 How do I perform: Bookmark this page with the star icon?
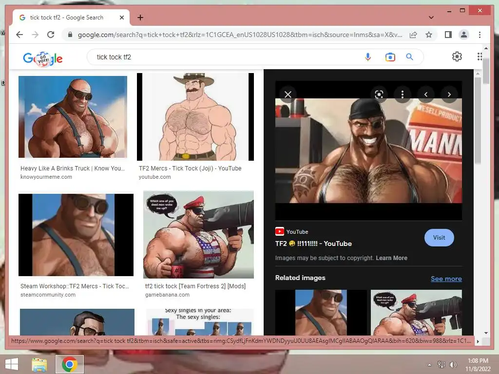pyautogui.click(x=429, y=35)
